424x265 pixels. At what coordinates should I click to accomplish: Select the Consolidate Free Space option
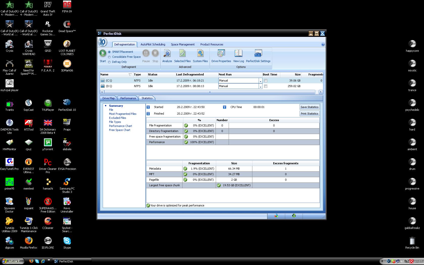click(110, 57)
